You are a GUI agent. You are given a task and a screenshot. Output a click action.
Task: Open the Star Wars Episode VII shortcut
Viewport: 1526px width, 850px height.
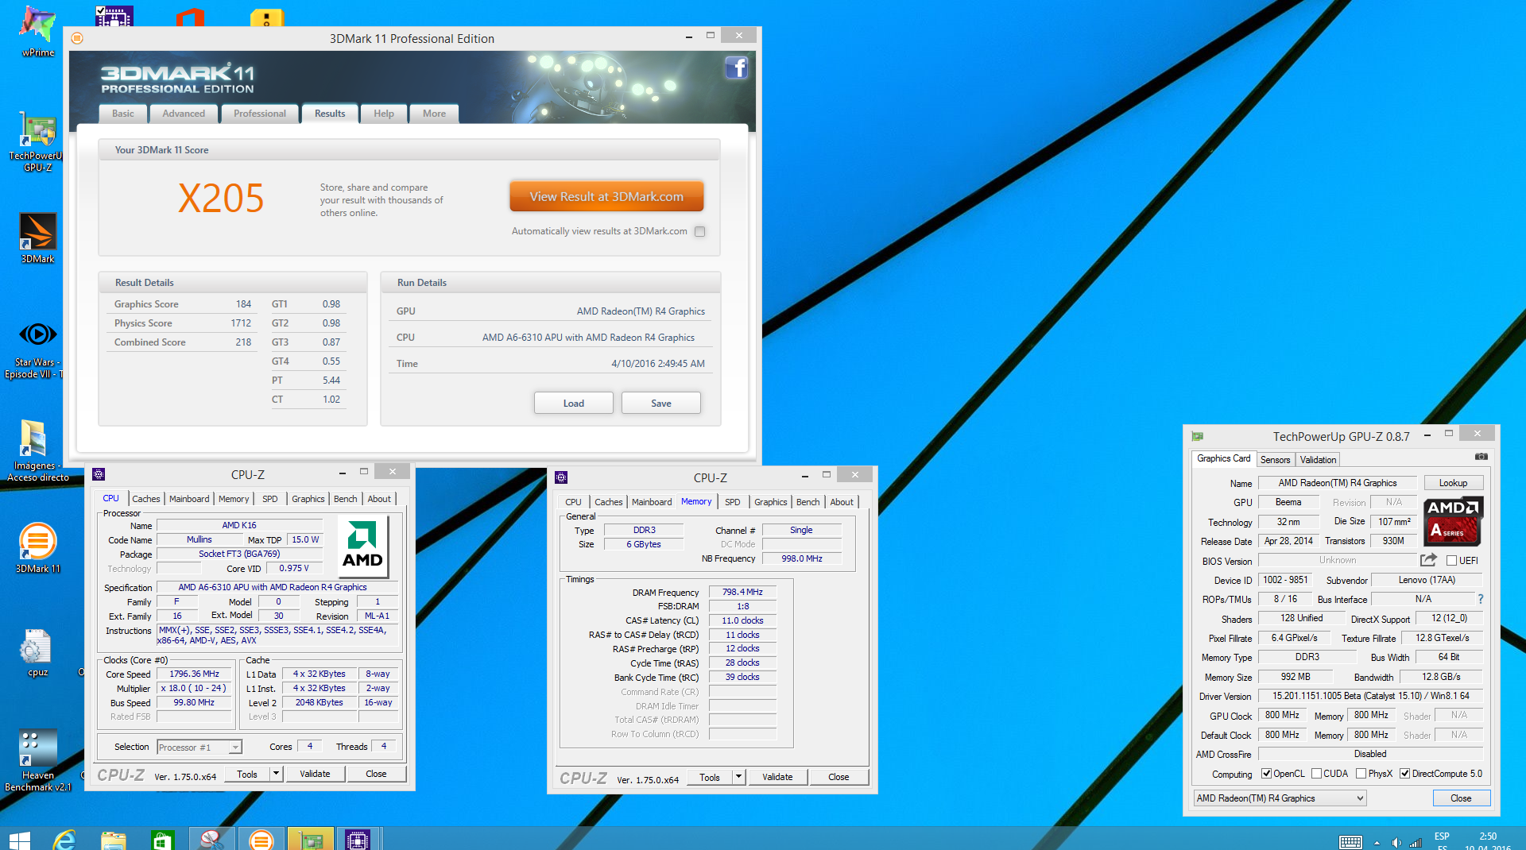[x=36, y=350]
